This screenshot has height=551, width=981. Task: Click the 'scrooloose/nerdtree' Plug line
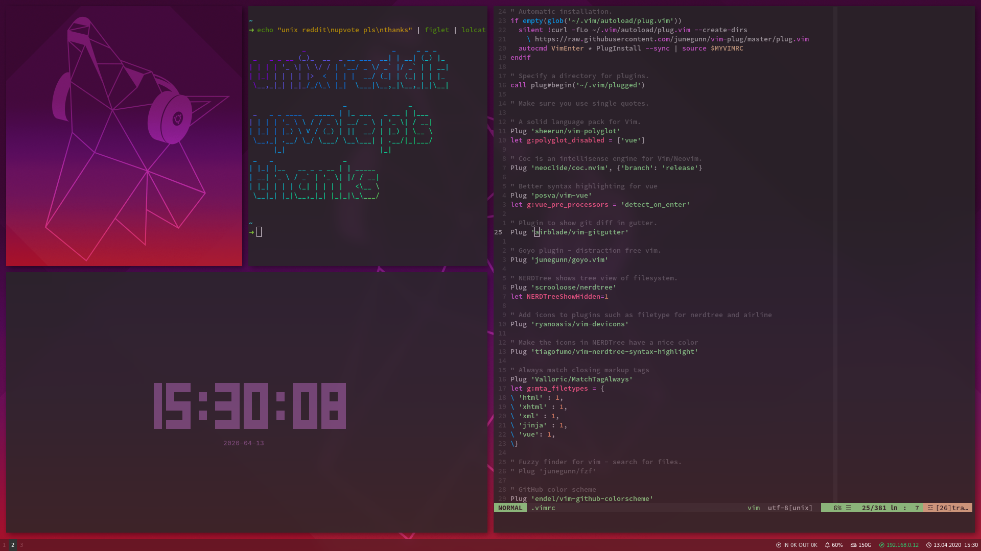[x=564, y=287]
